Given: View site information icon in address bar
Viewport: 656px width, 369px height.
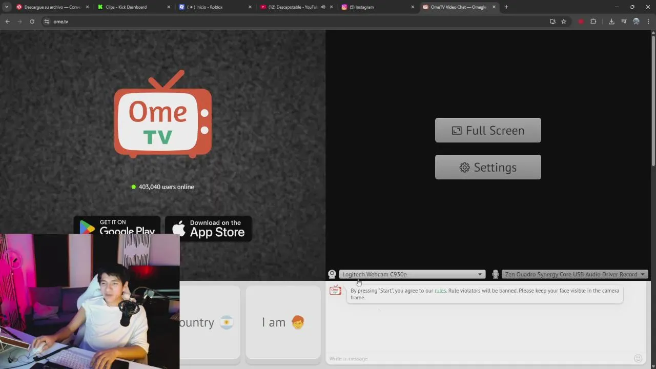Looking at the screenshot, I should click(x=47, y=22).
